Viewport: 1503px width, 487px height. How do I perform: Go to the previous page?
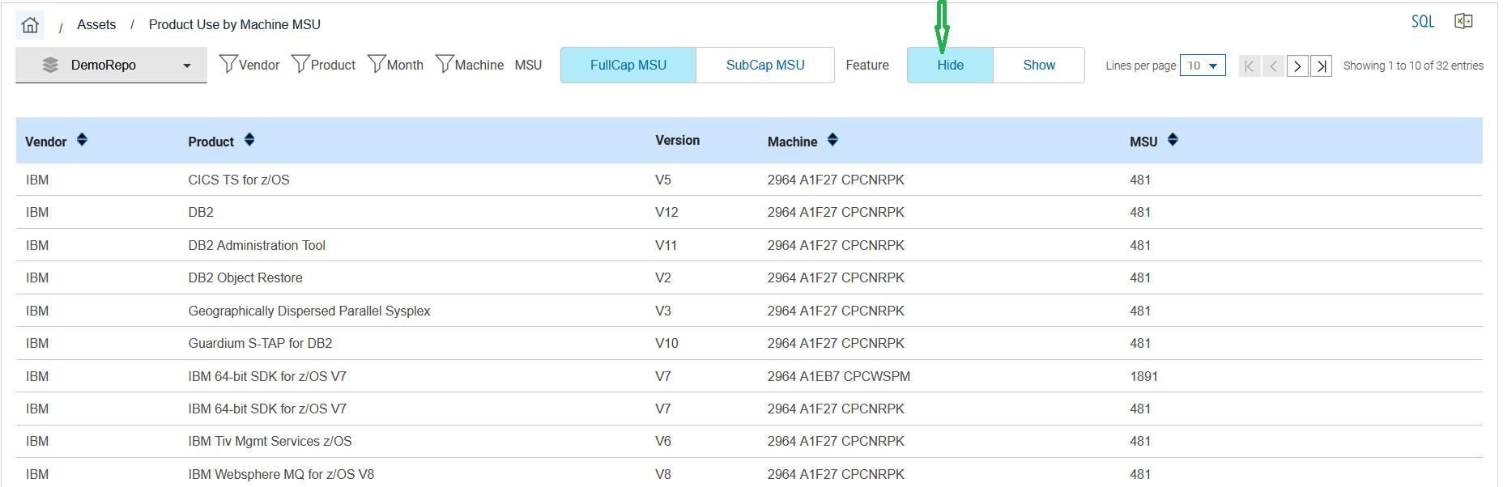coord(1273,66)
